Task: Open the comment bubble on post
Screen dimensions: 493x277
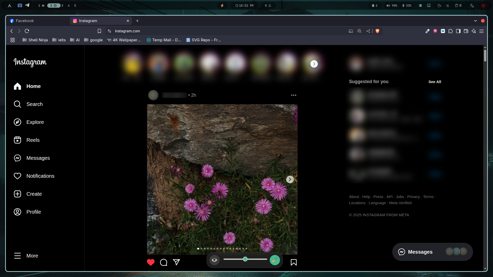Action: click(x=164, y=262)
